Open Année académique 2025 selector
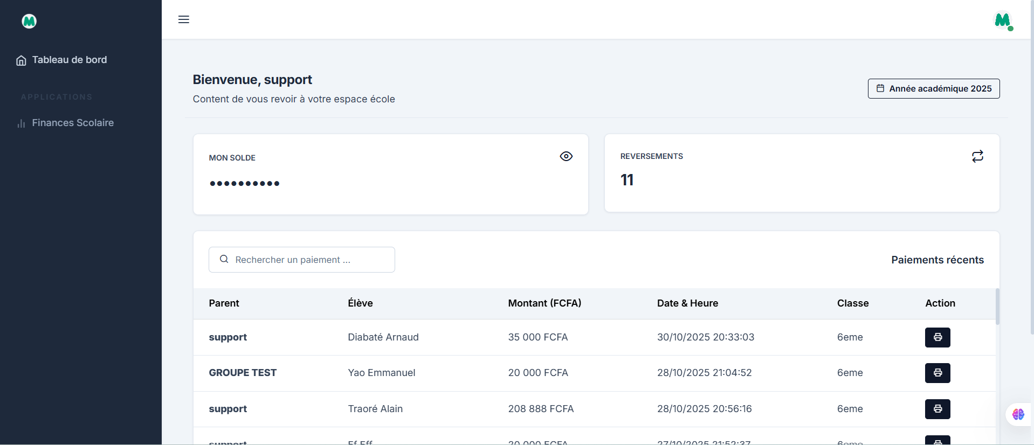This screenshot has height=445, width=1034. [x=933, y=88]
